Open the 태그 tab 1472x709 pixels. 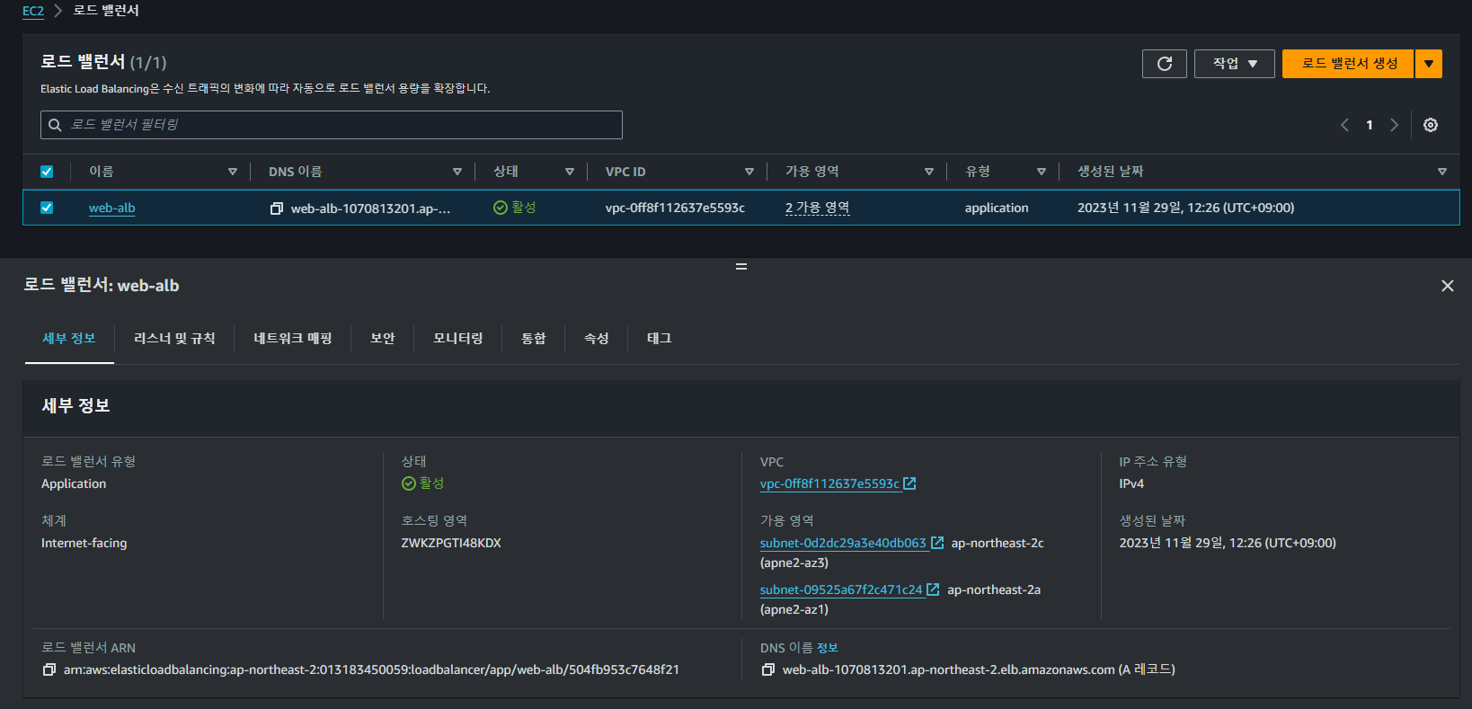click(x=660, y=339)
